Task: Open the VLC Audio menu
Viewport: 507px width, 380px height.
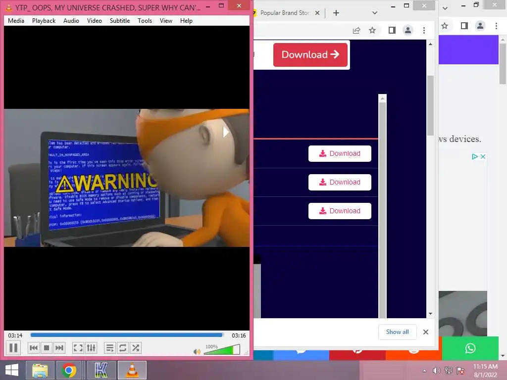Action: click(x=71, y=21)
